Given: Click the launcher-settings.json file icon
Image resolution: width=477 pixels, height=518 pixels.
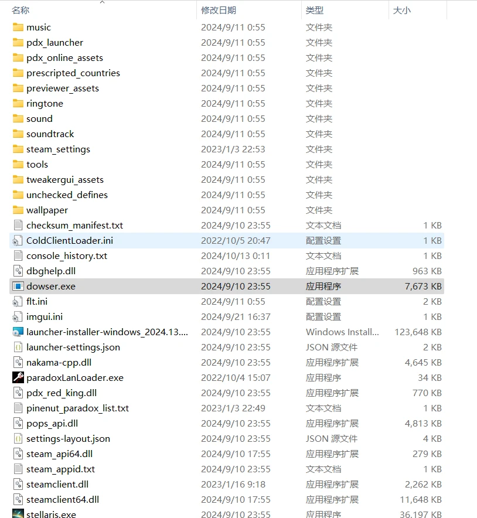Looking at the screenshot, I should (18, 347).
